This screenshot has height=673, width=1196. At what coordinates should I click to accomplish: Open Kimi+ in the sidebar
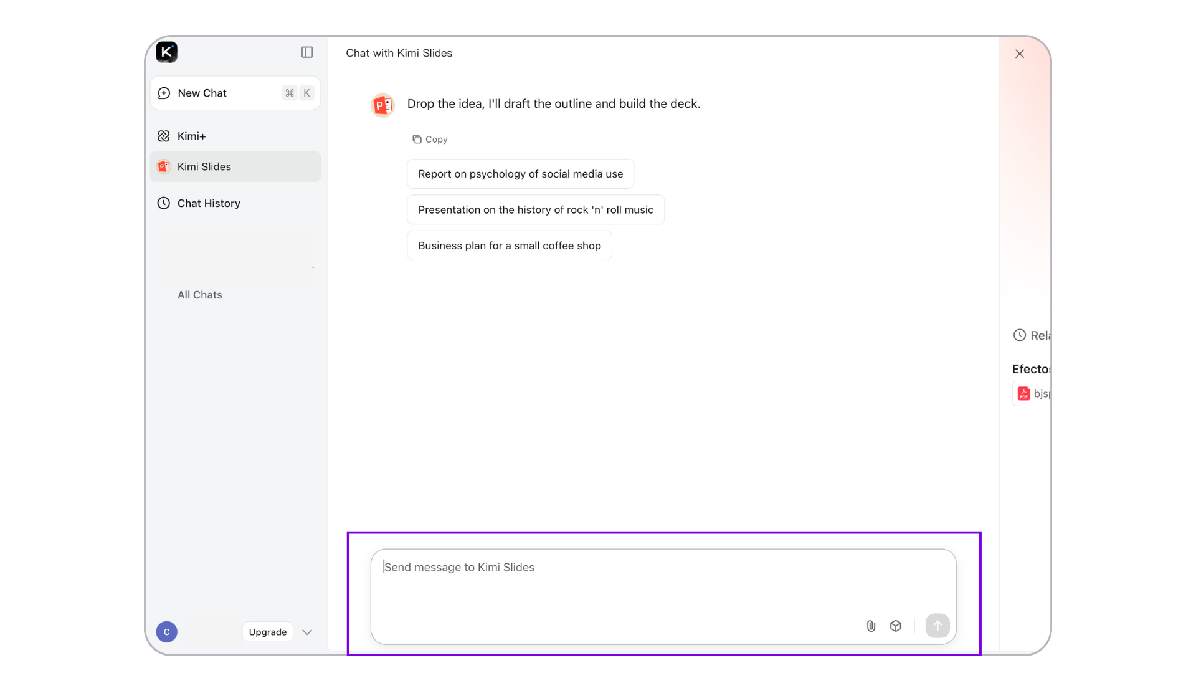[191, 136]
